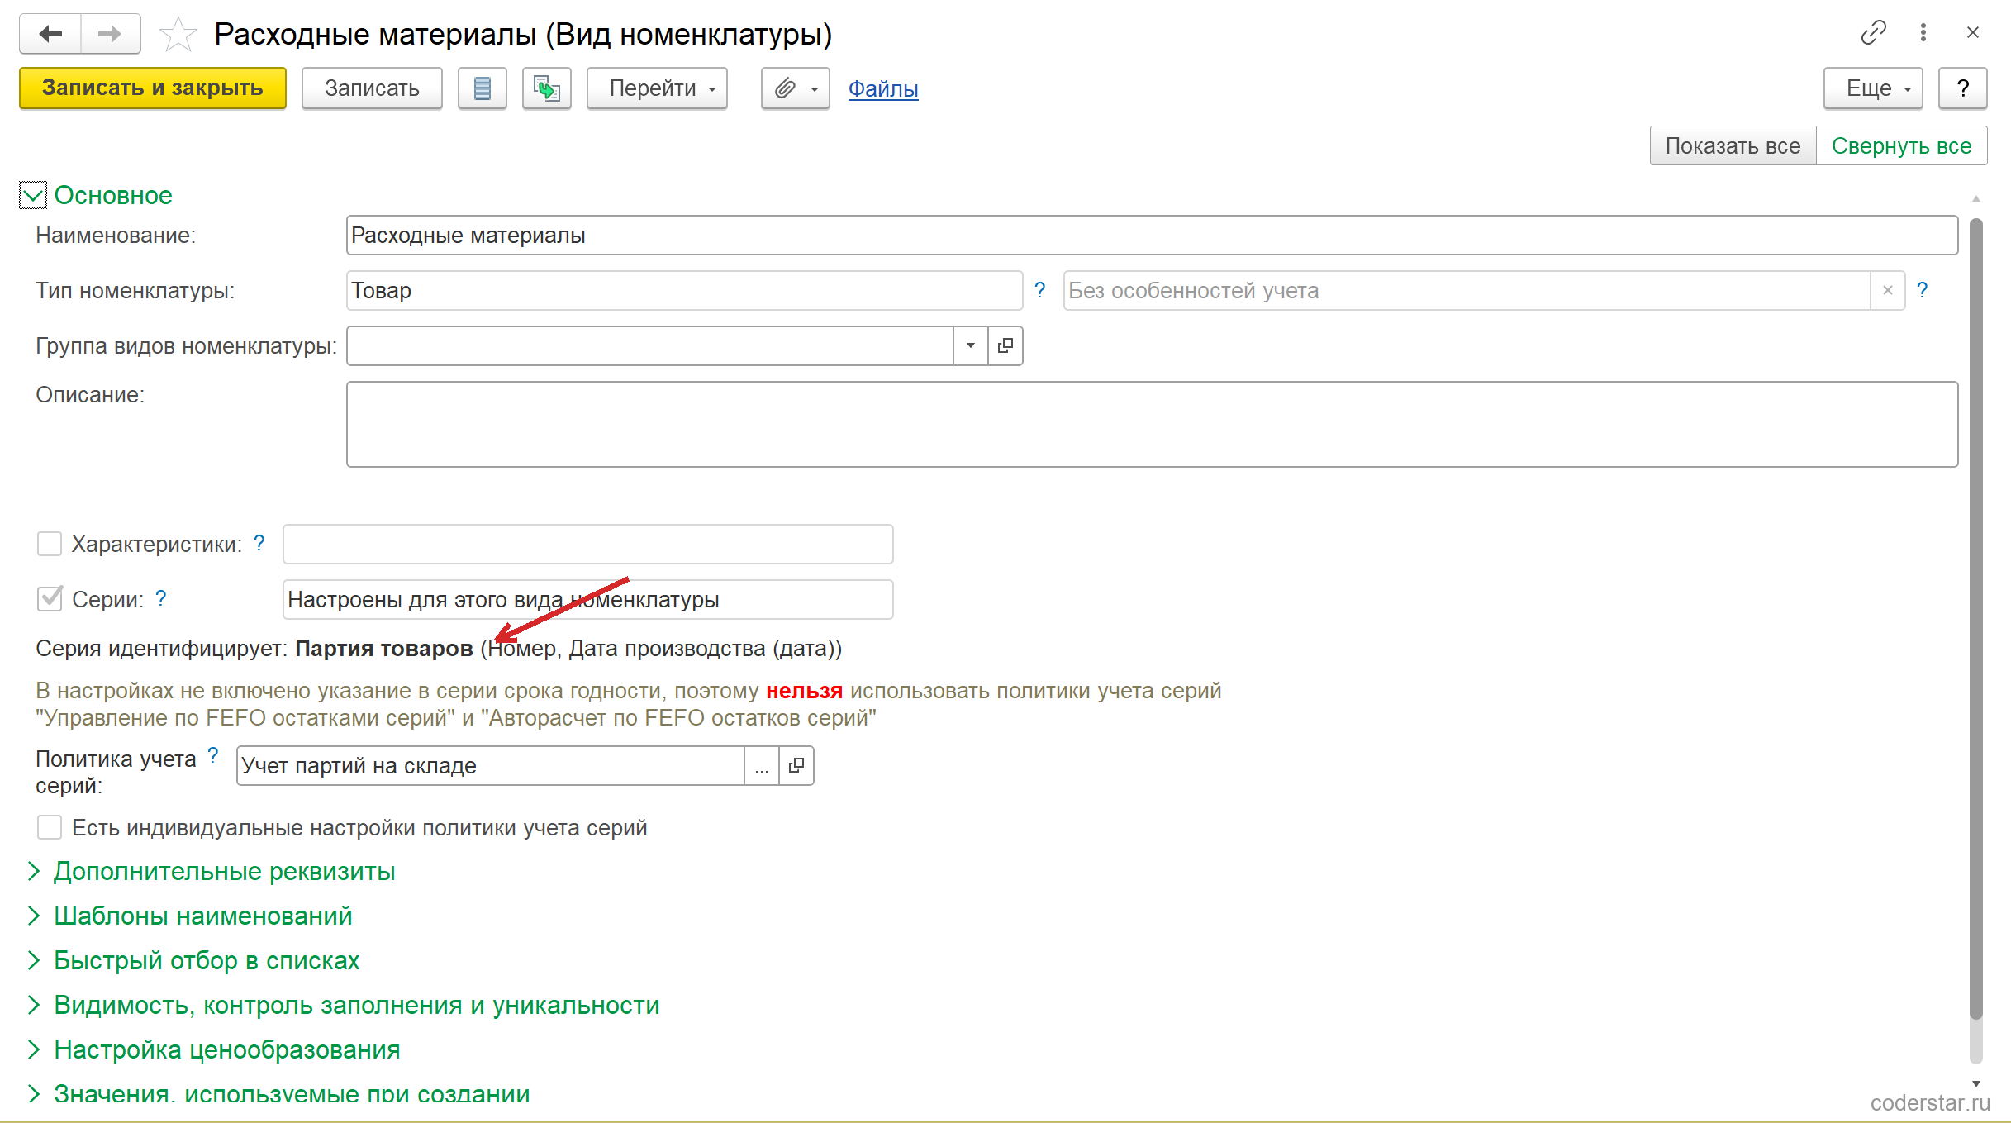Choose series policy via ellipsis button

762,766
